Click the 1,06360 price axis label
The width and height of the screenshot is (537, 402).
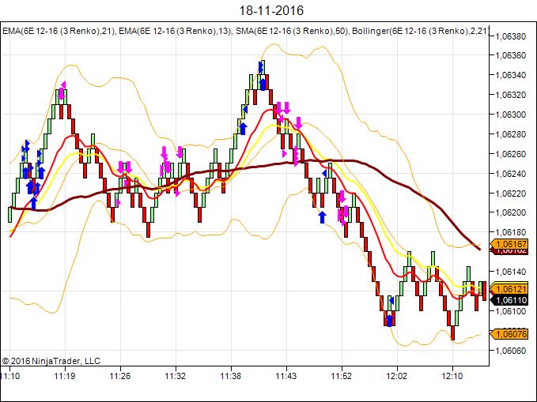click(x=511, y=55)
